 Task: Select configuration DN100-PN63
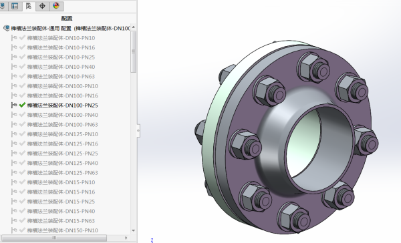(x=62, y=124)
